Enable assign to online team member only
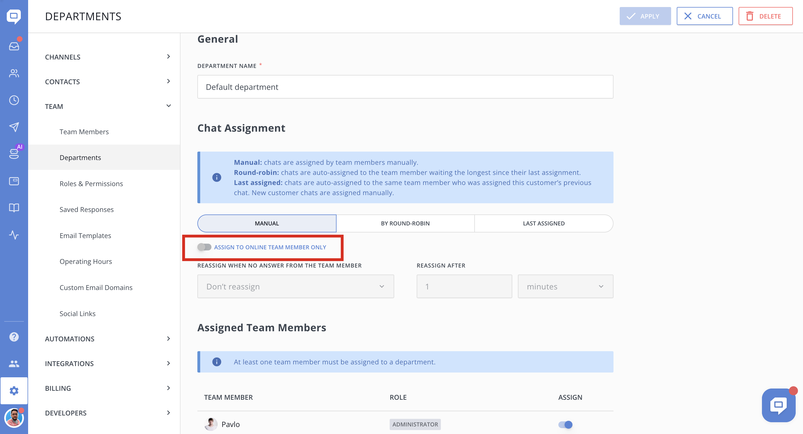803x434 pixels. (204, 247)
